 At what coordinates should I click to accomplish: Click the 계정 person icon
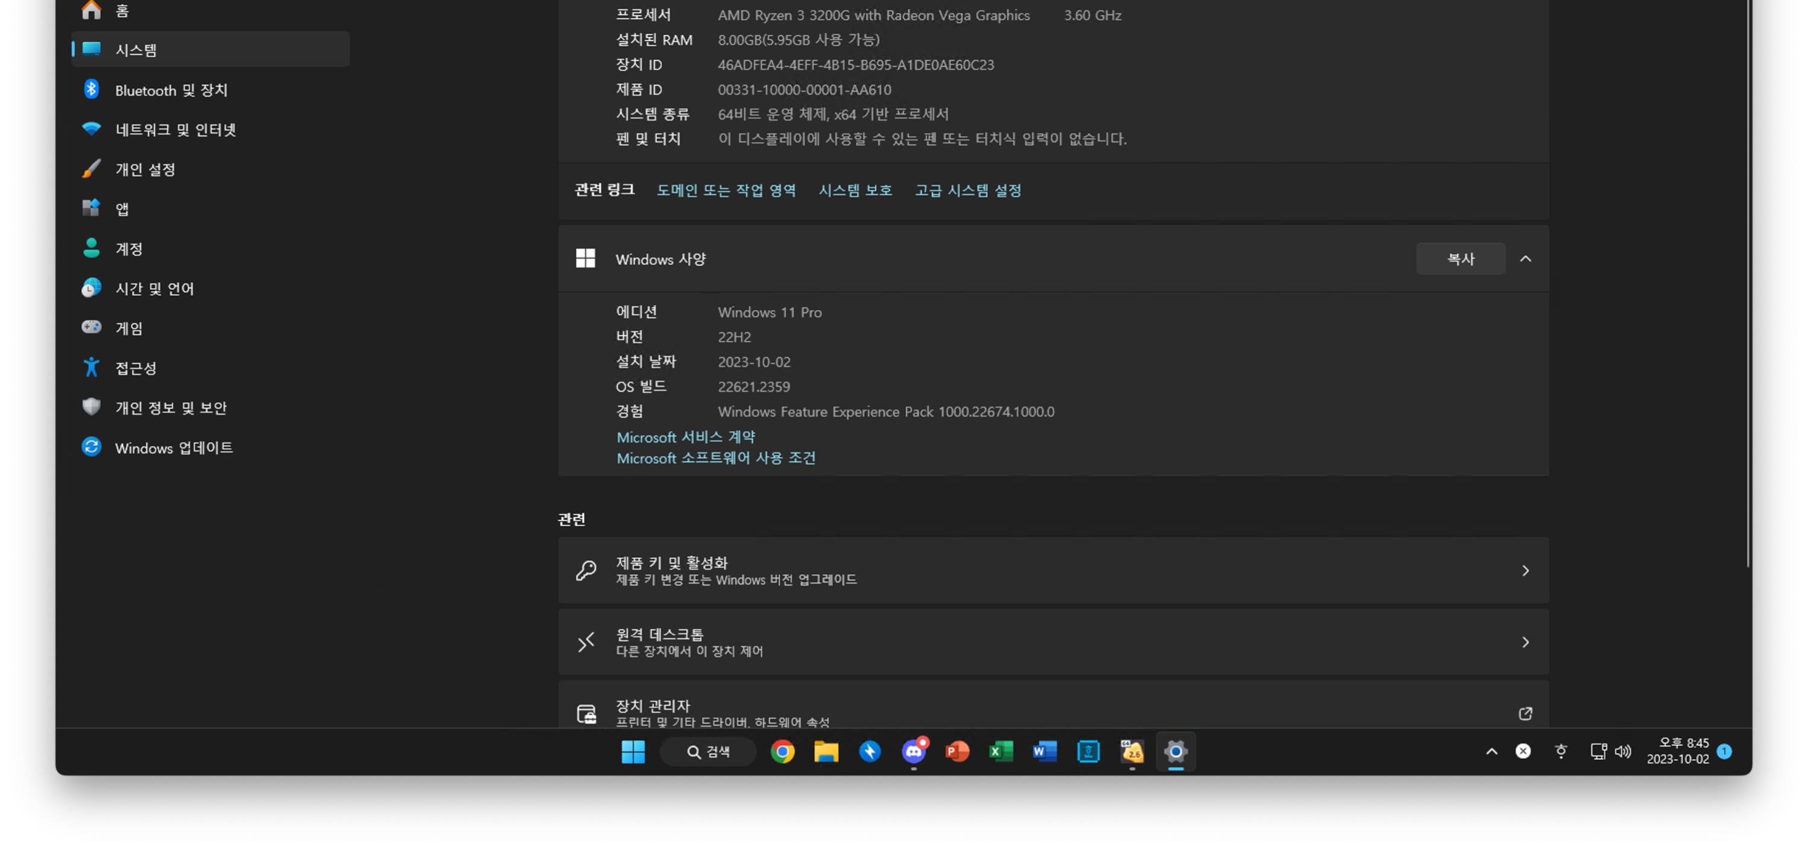91,248
